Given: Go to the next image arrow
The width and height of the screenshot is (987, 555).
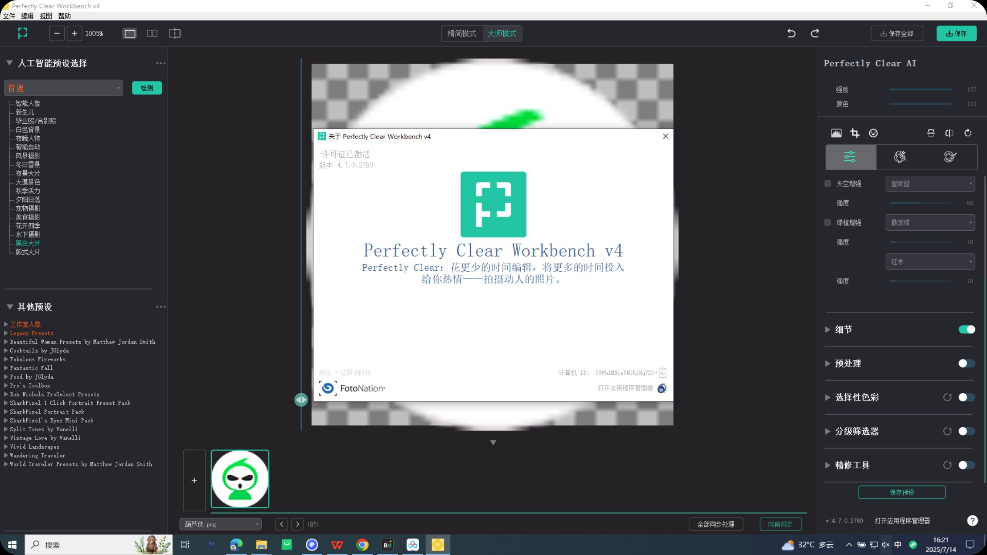Looking at the screenshot, I should click(x=298, y=524).
